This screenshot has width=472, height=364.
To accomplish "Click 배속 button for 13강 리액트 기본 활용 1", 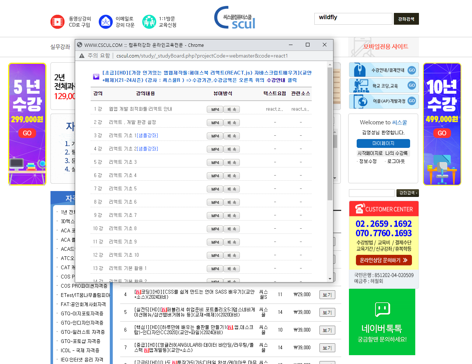I will pyautogui.click(x=232, y=269).
